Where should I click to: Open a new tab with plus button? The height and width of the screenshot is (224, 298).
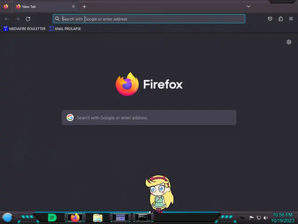[x=84, y=7]
